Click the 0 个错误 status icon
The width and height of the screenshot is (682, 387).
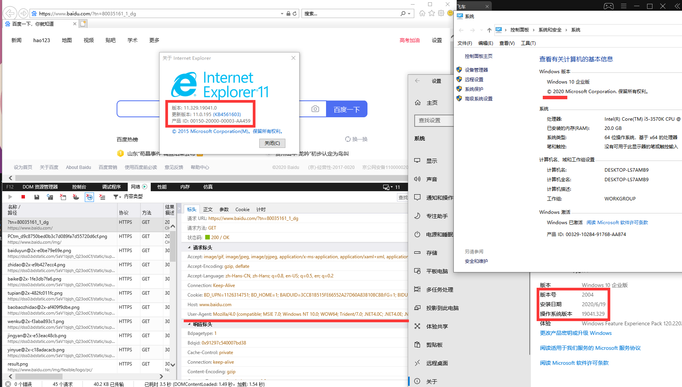[x=8, y=384]
